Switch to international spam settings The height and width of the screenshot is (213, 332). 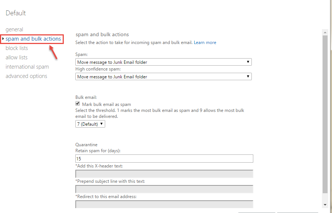(x=27, y=67)
